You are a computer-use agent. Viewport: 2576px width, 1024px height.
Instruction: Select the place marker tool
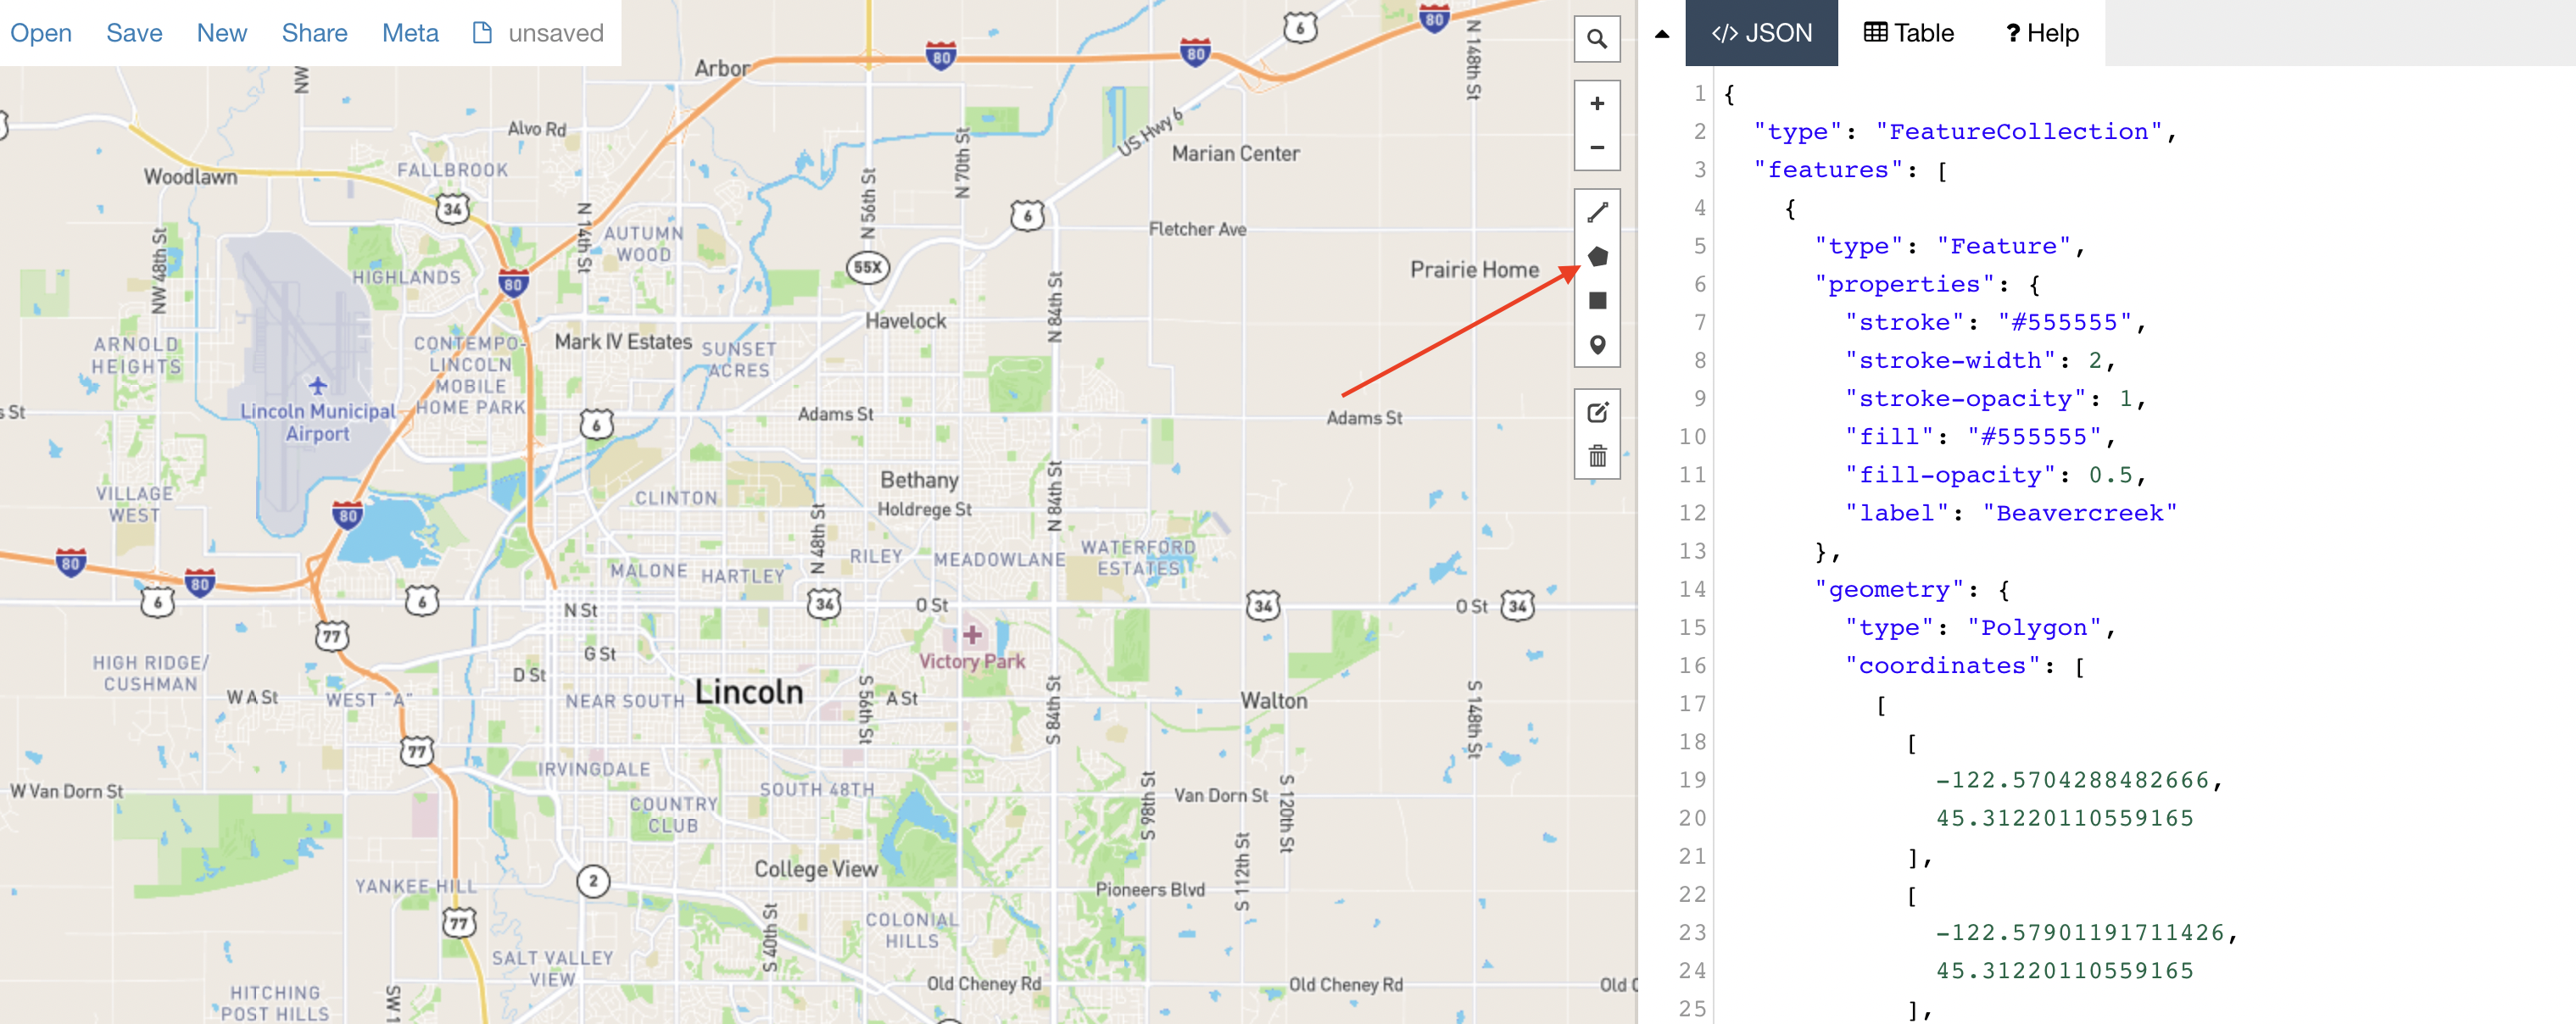coord(1597,345)
